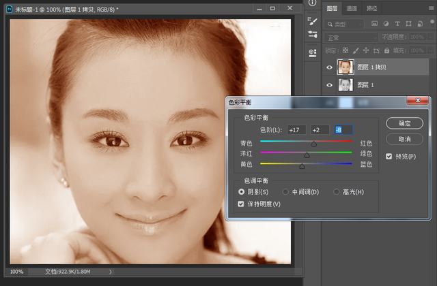Screen dimensions: 437x286
Task: Click the 确定 button
Action: tap(404, 123)
